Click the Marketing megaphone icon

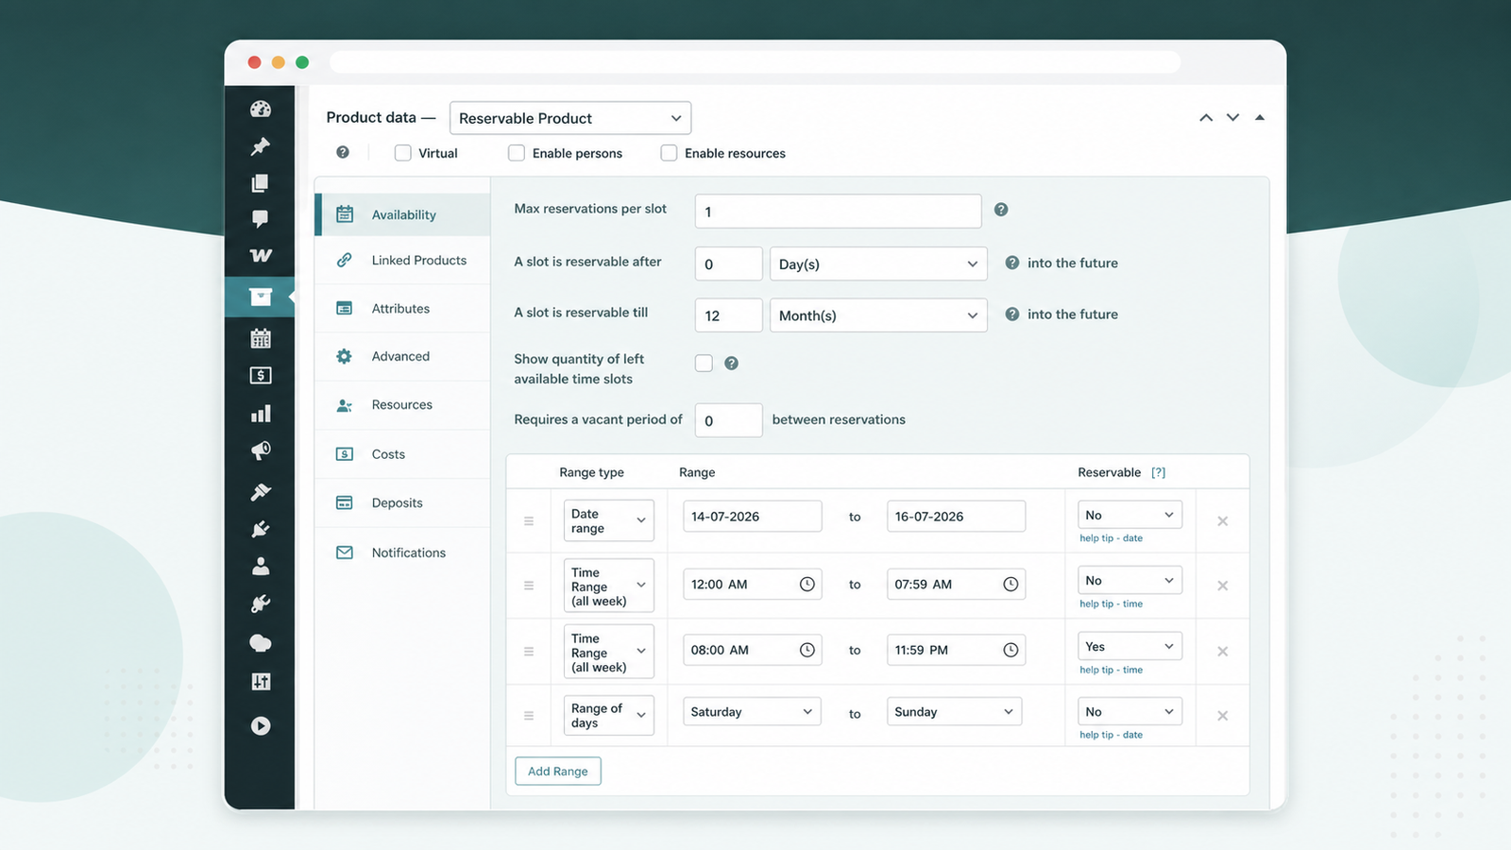click(261, 450)
